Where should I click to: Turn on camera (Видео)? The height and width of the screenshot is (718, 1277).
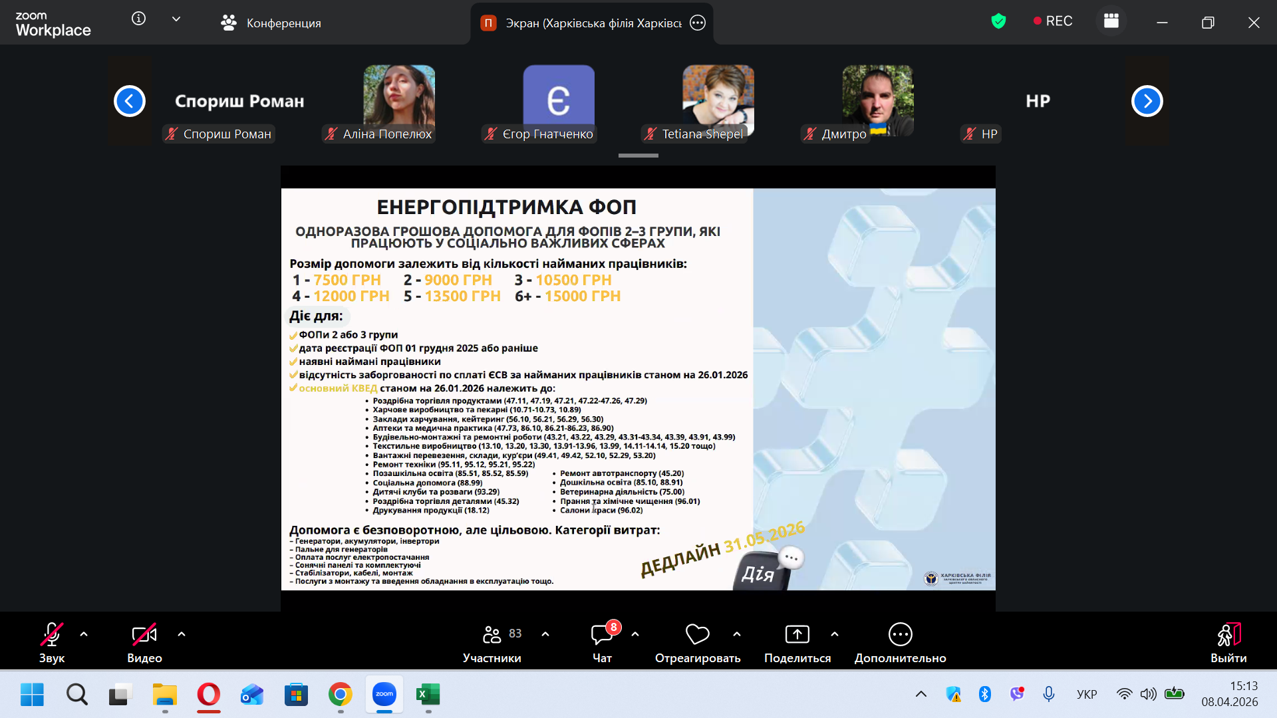click(x=144, y=635)
